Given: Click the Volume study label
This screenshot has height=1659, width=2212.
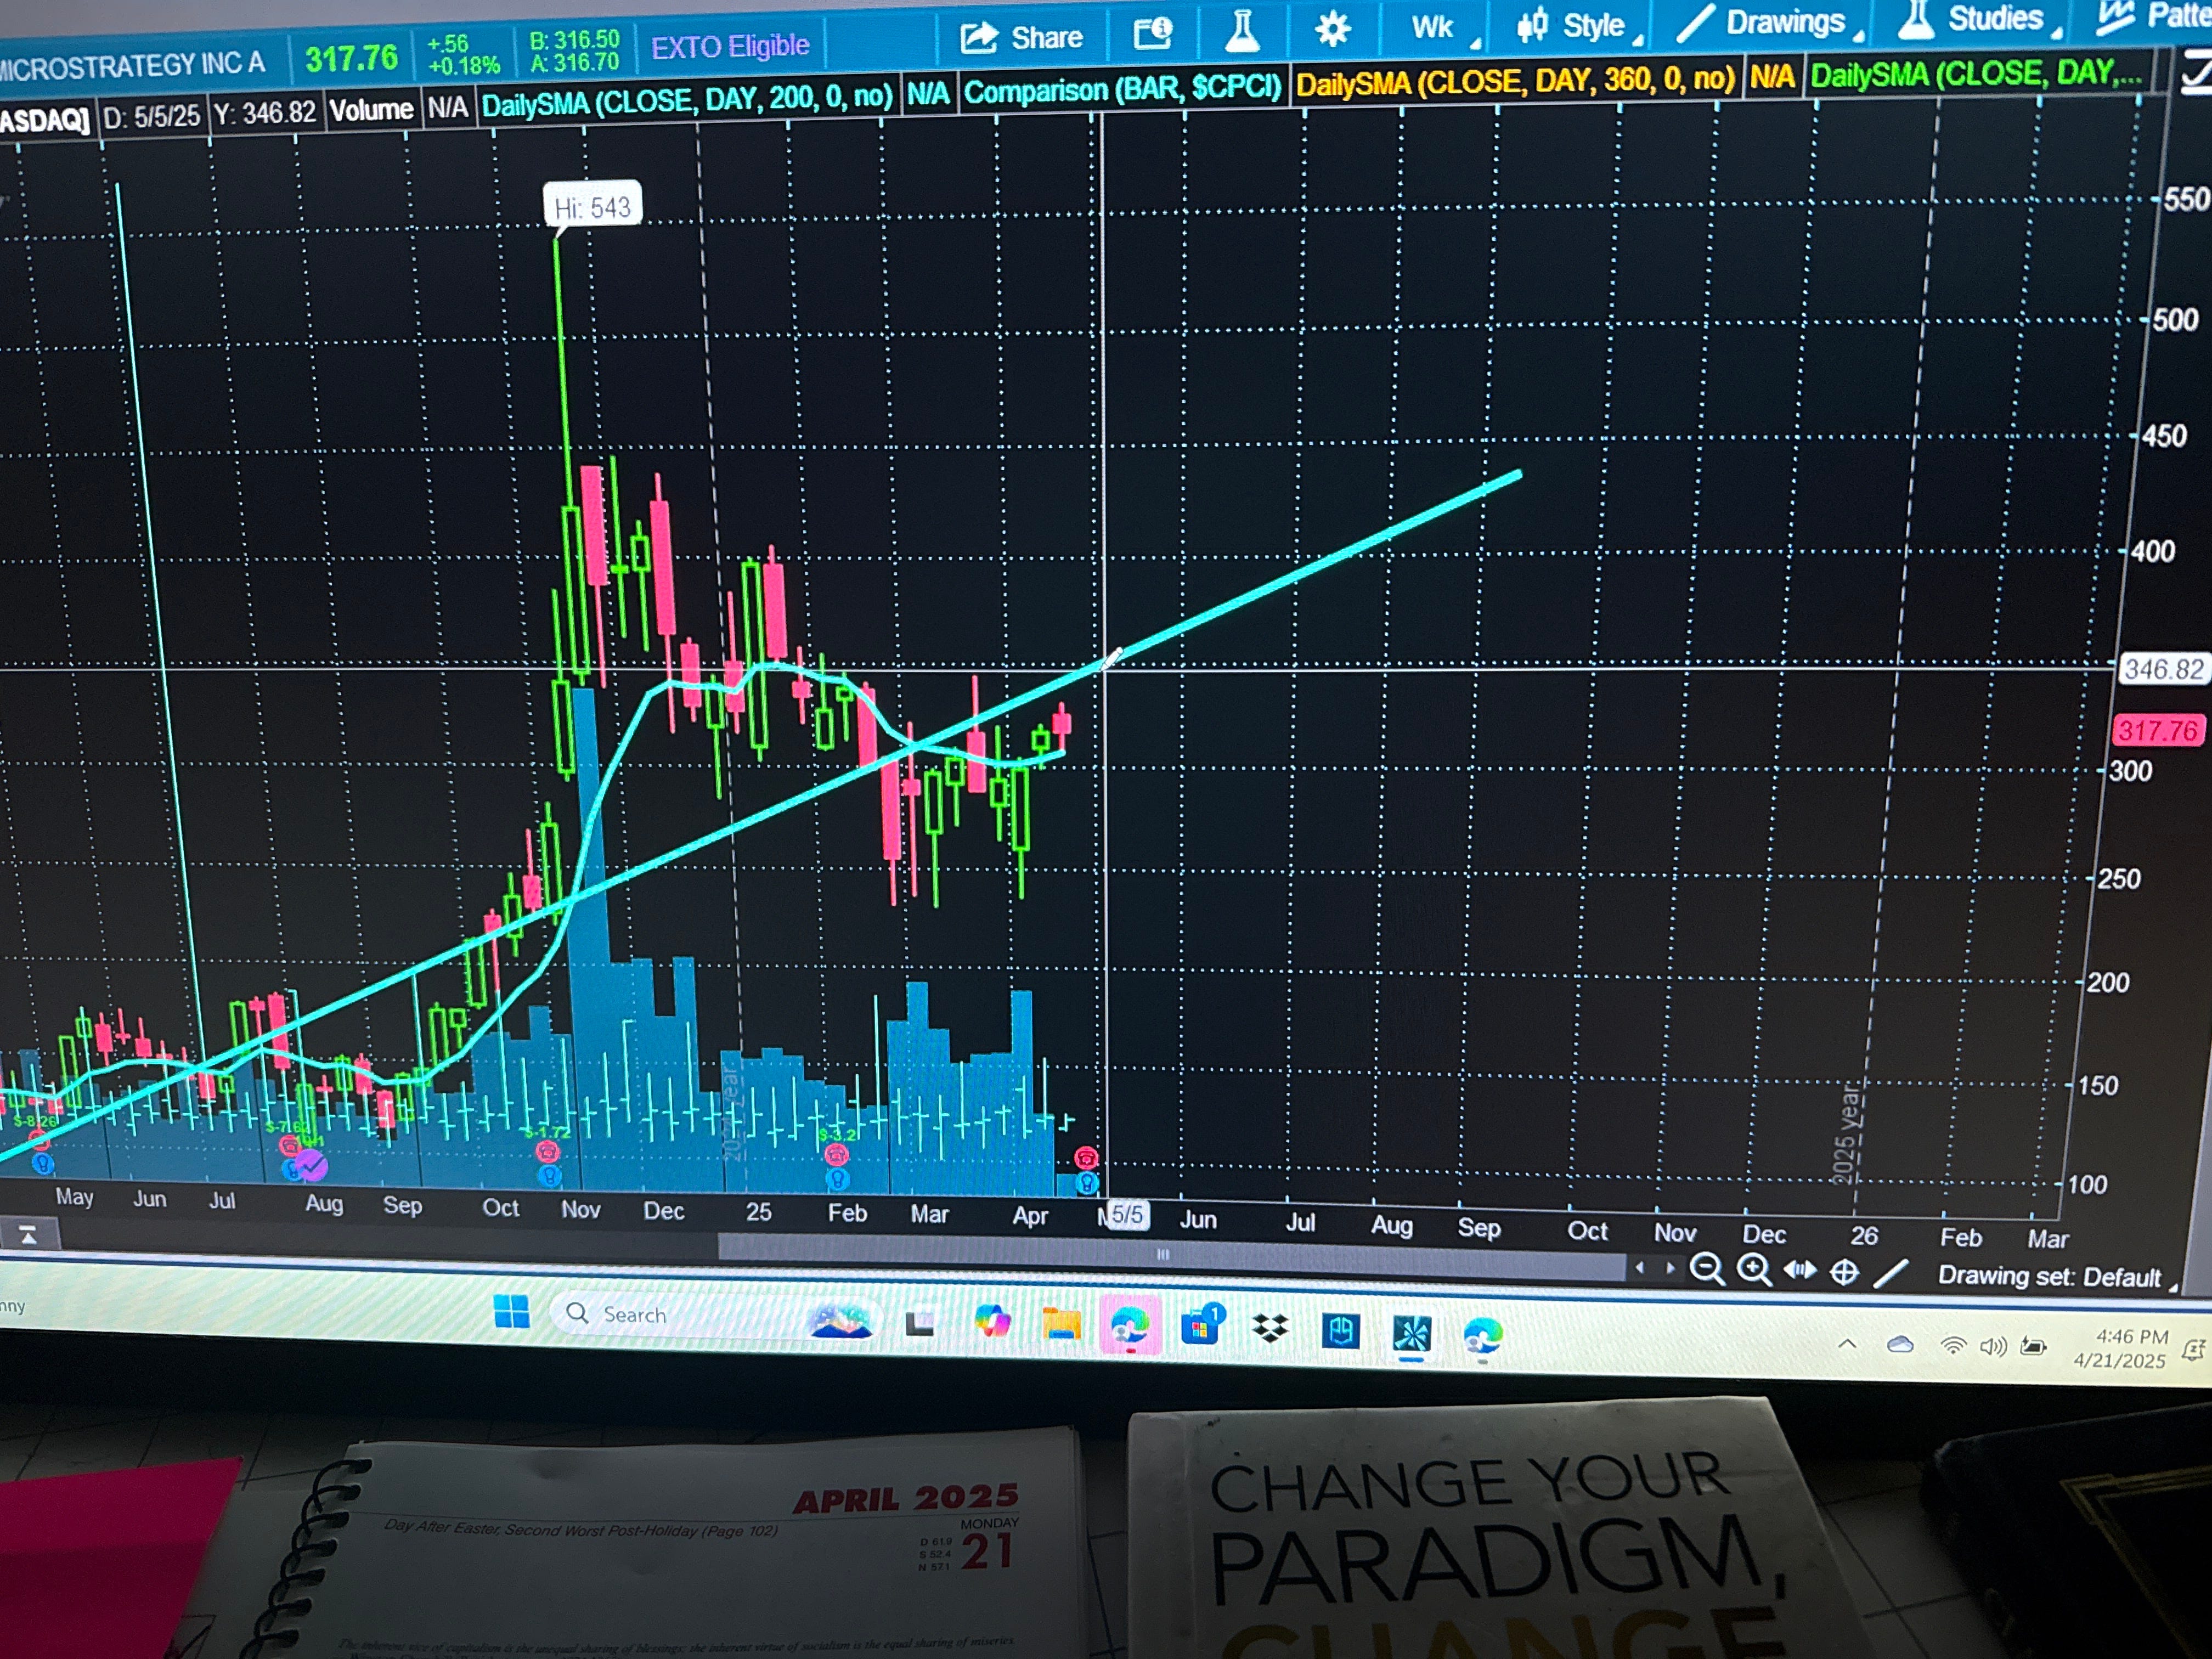Looking at the screenshot, I should pyautogui.click(x=371, y=110).
